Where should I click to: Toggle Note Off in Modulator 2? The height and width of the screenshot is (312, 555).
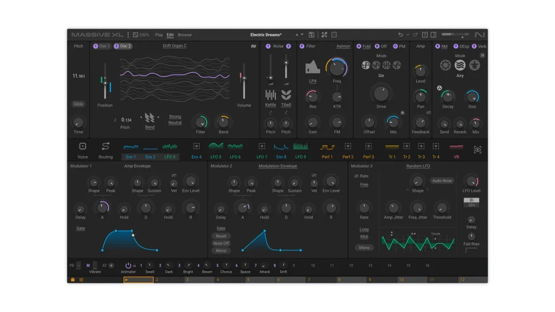click(221, 243)
